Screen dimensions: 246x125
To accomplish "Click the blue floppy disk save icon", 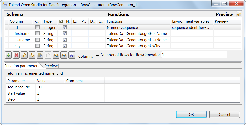I will pos(72,55).
